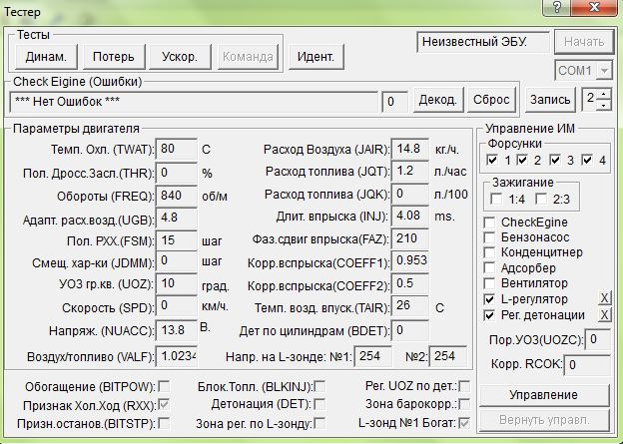Click the NUACC voltage value 13.8
The image size is (623, 444).
[x=177, y=330]
